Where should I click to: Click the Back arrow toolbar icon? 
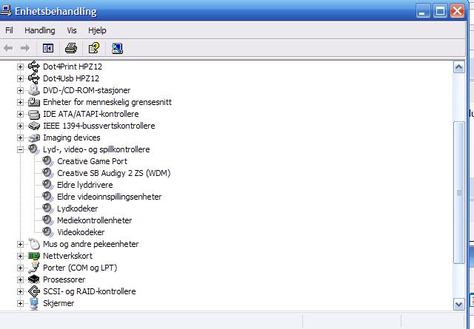click(8, 48)
